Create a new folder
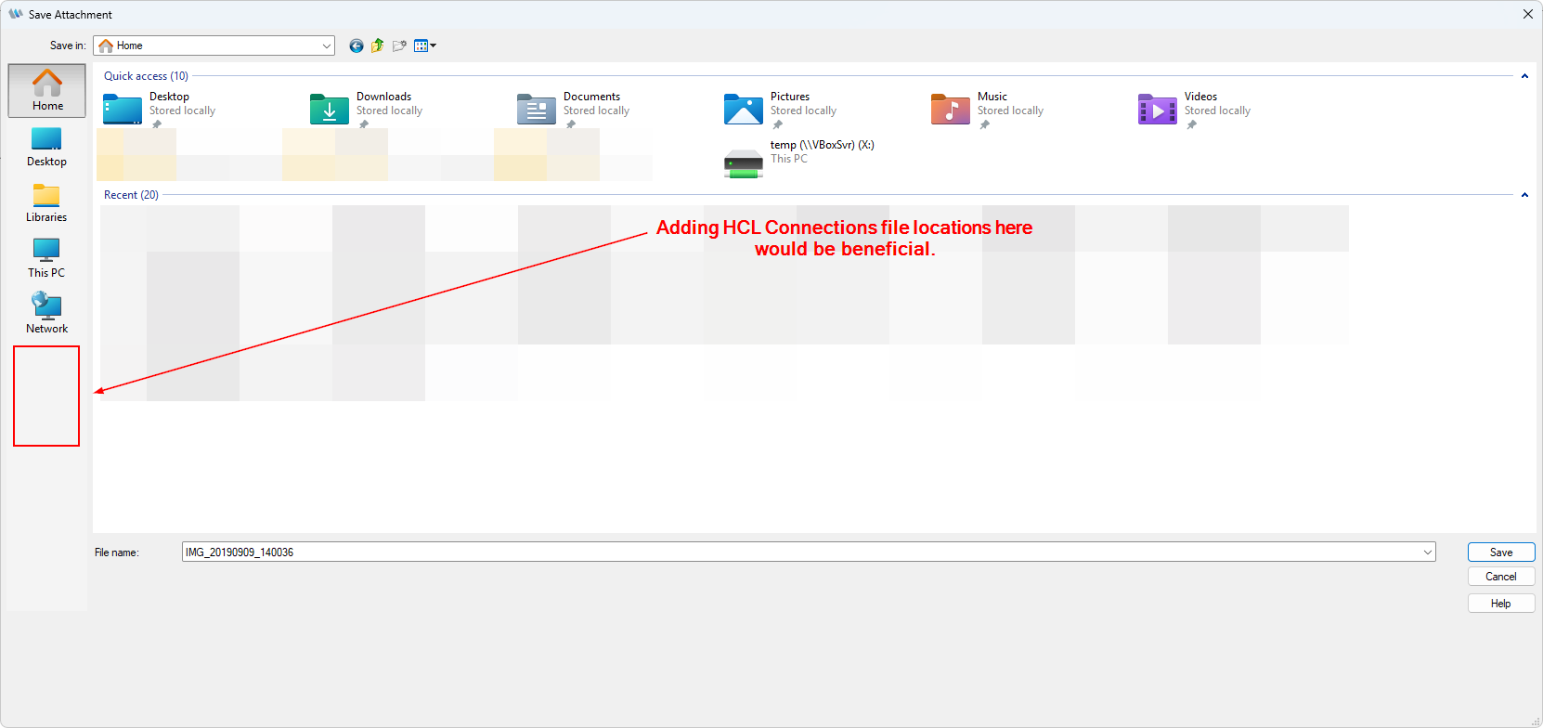The width and height of the screenshot is (1543, 728). 399,45
